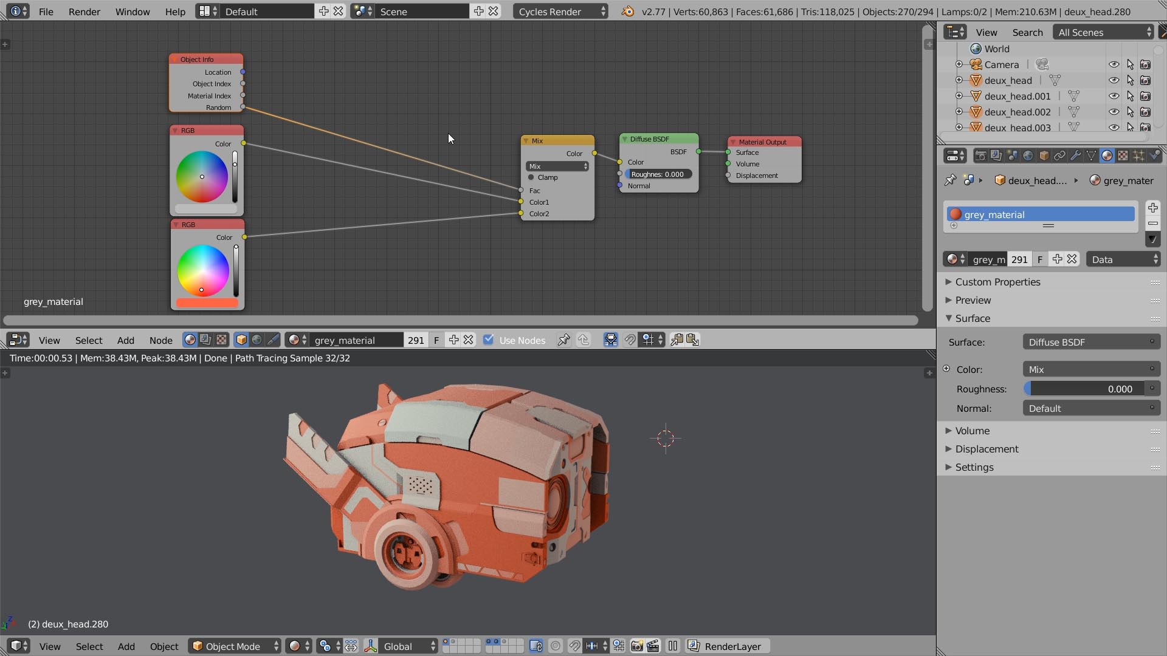Image resolution: width=1167 pixels, height=656 pixels.
Task: Pin the properties context
Action: click(950, 180)
